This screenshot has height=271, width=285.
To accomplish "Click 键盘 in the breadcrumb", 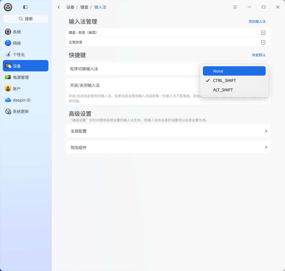I will pyautogui.click(x=84, y=7).
